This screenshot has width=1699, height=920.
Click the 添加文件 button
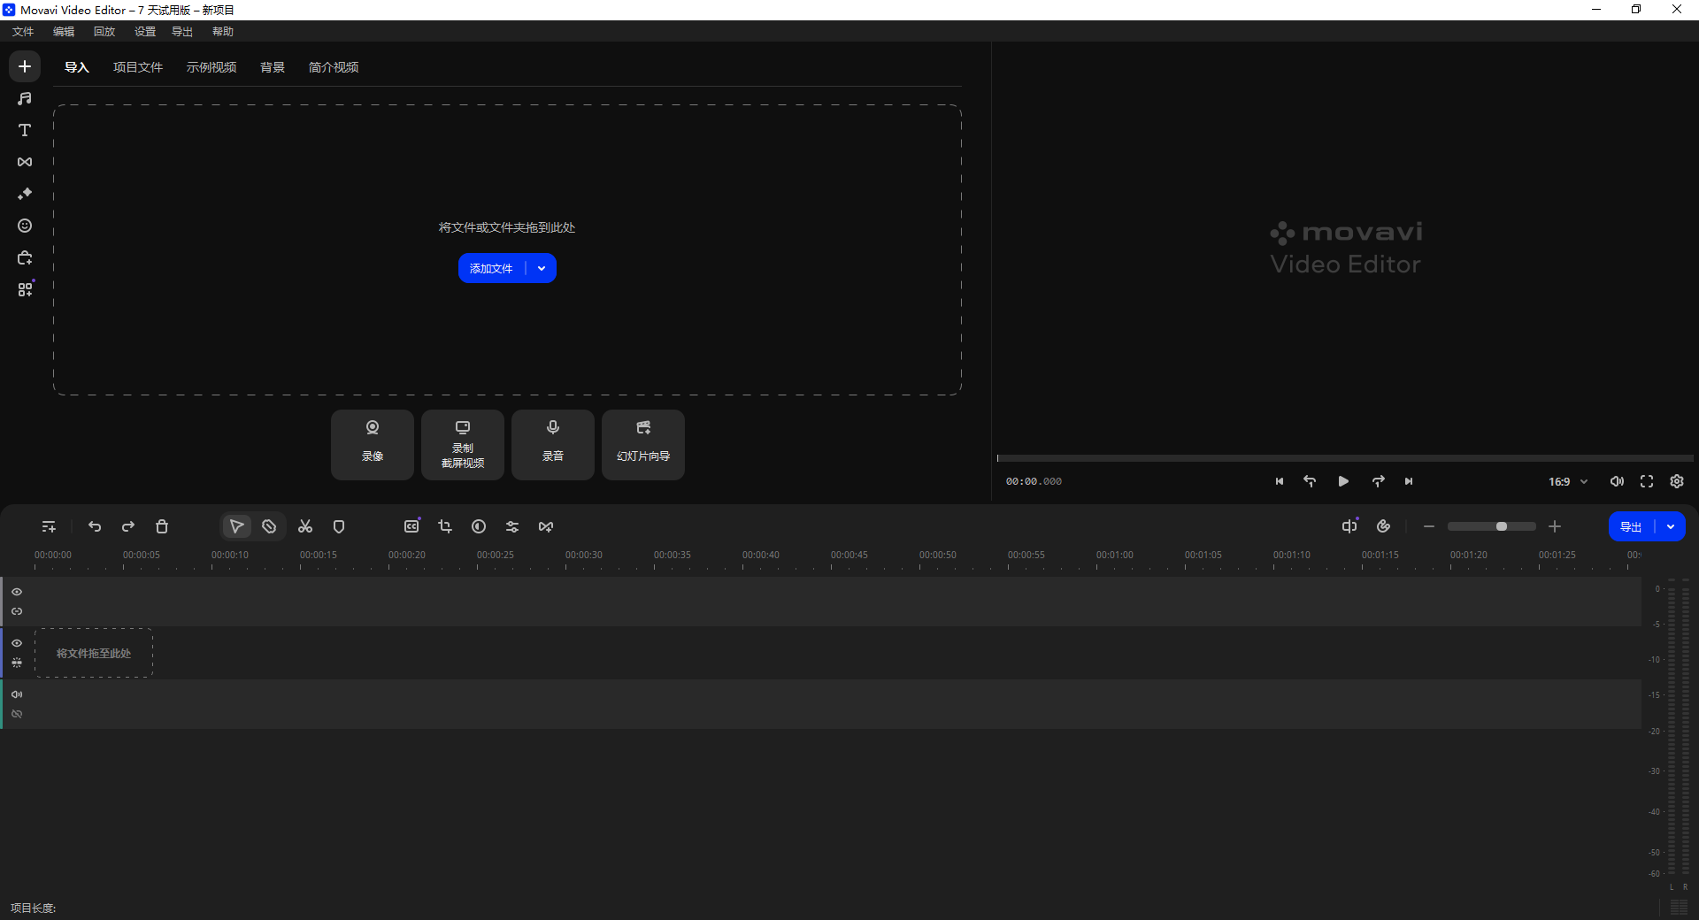(x=491, y=268)
